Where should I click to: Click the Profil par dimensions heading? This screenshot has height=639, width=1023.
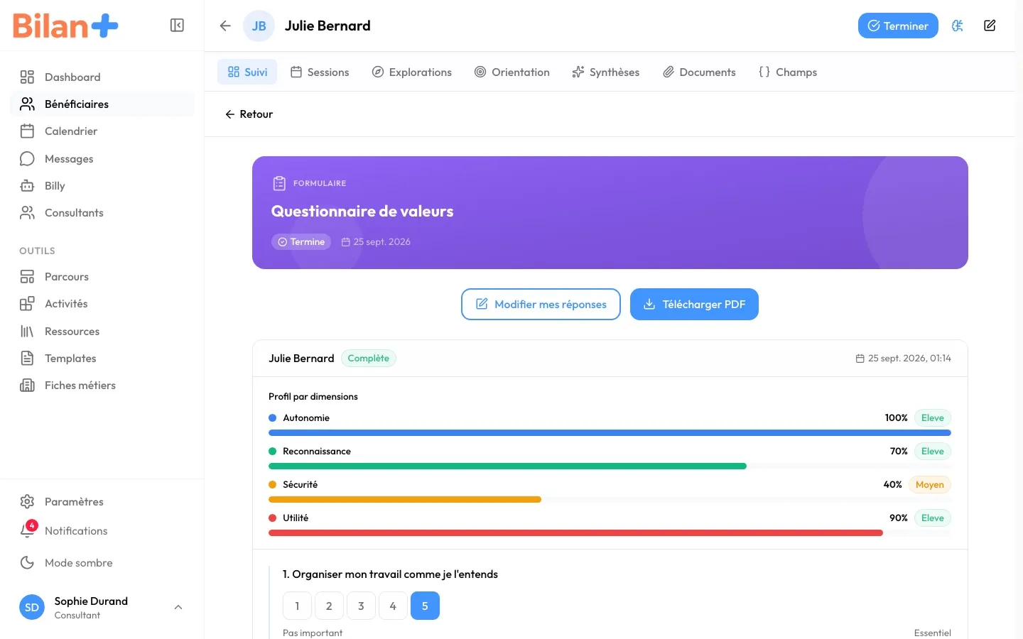click(x=313, y=397)
